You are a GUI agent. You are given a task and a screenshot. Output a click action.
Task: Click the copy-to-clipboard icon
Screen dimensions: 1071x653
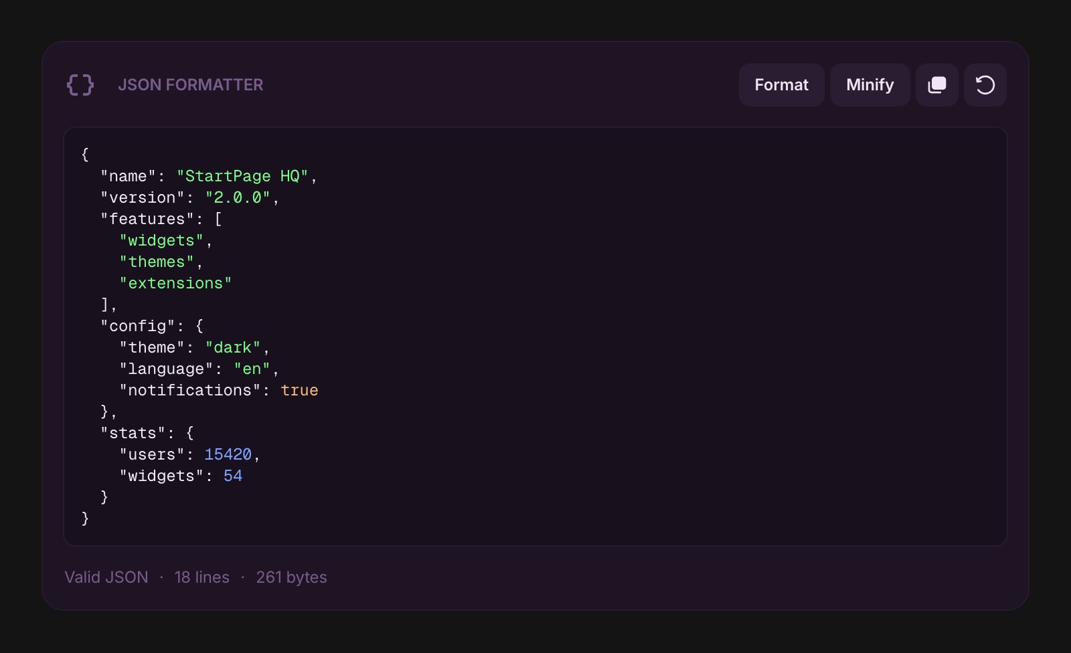coord(936,85)
